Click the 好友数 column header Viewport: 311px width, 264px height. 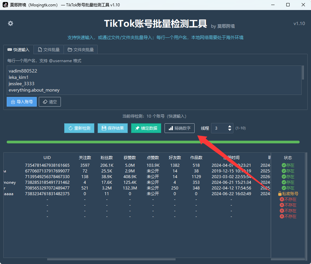coord(175,158)
